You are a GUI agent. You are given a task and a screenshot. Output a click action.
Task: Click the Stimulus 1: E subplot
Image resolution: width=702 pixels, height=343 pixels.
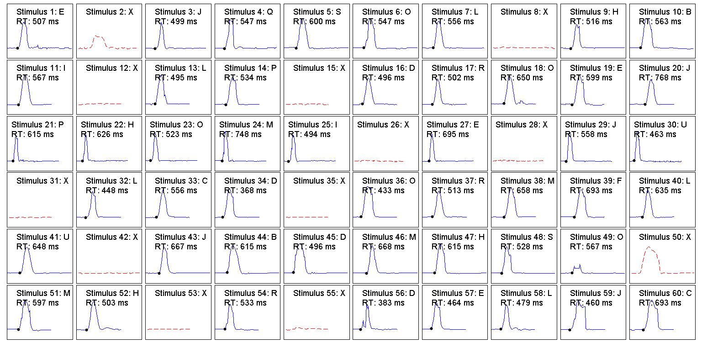(40, 32)
